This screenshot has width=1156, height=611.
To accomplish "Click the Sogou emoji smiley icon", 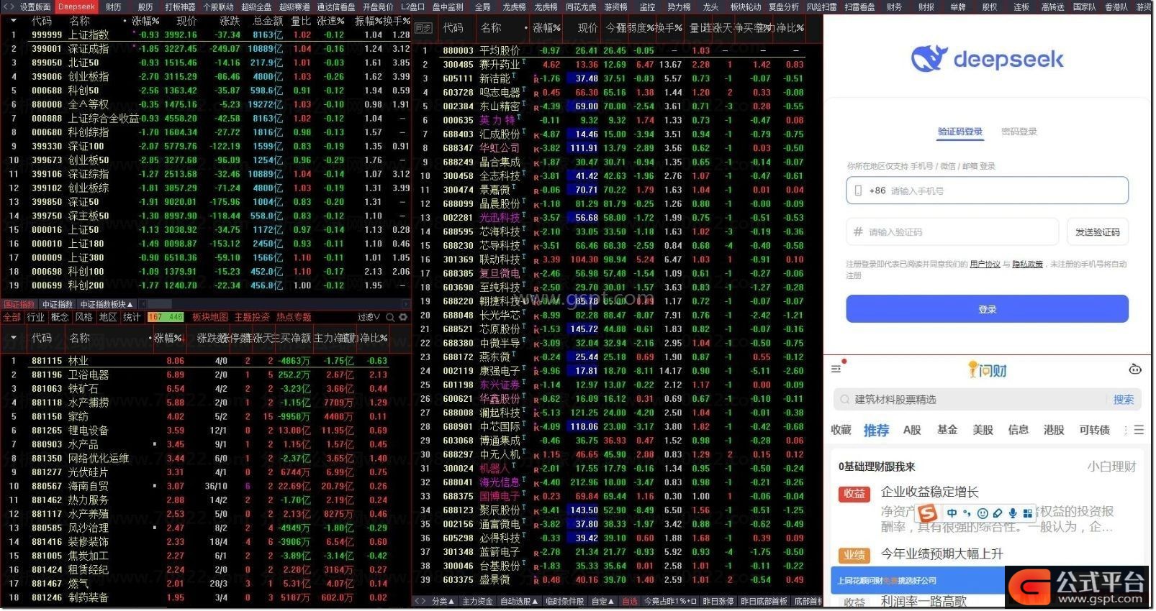I will pos(983,513).
